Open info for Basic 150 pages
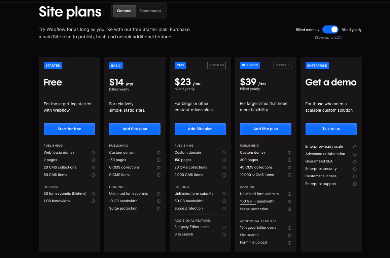This screenshot has height=258, width=390. click(x=158, y=160)
